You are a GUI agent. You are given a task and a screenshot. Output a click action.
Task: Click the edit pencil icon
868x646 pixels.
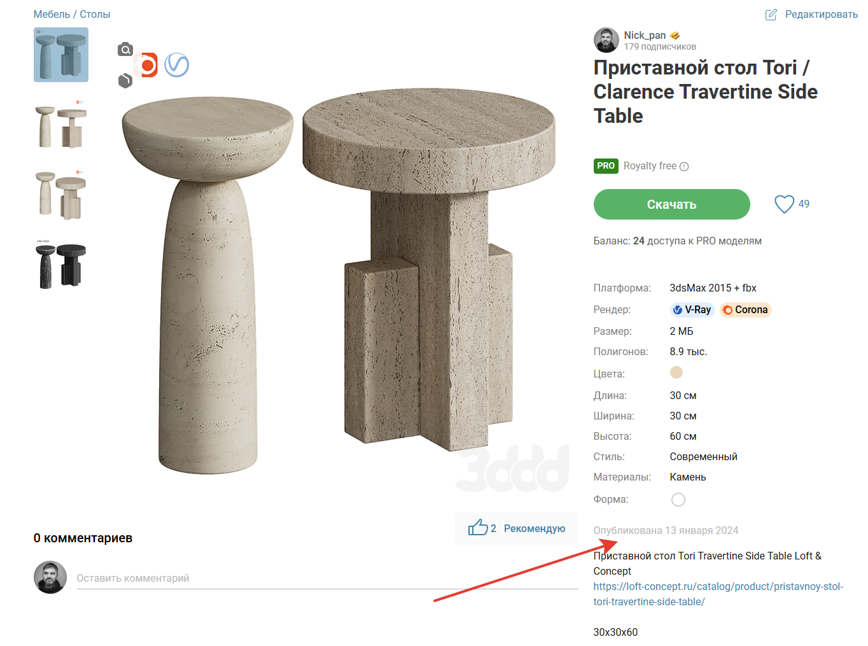point(771,15)
